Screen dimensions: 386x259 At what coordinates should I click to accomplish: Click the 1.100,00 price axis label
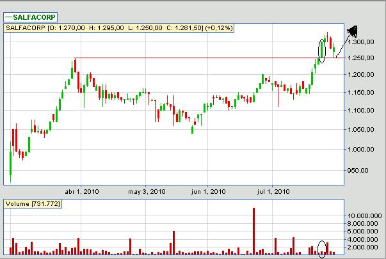click(360, 111)
